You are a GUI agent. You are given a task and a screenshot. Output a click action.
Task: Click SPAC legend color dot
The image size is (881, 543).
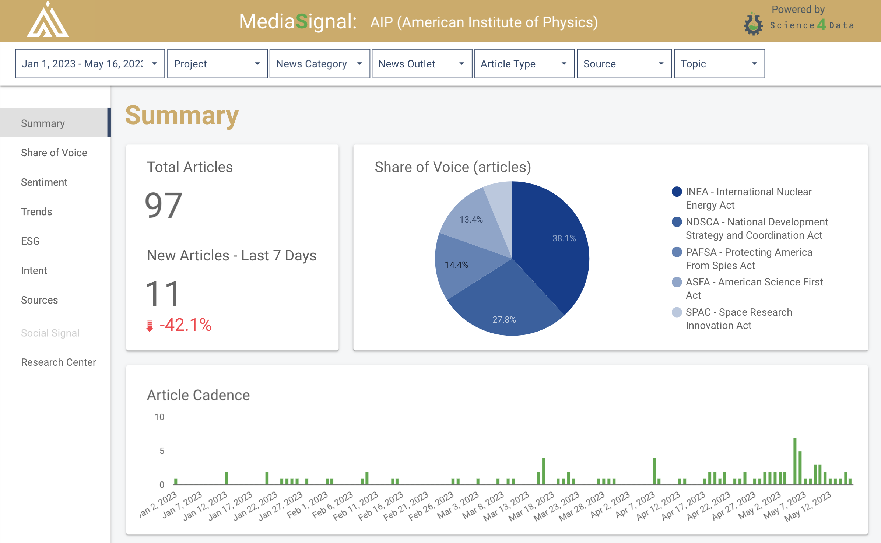pos(677,312)
